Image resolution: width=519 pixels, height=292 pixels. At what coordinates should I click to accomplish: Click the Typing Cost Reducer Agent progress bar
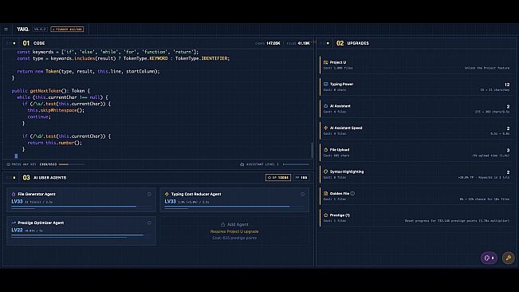click(x=234, y=207)
